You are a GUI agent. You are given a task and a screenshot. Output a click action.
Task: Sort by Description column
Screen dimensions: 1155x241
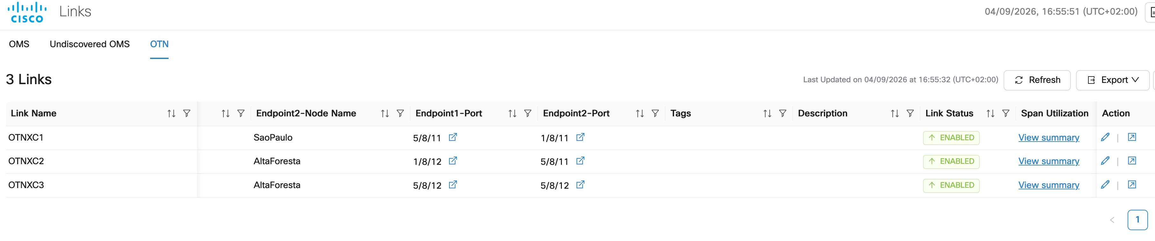click(x=895, y=113)
